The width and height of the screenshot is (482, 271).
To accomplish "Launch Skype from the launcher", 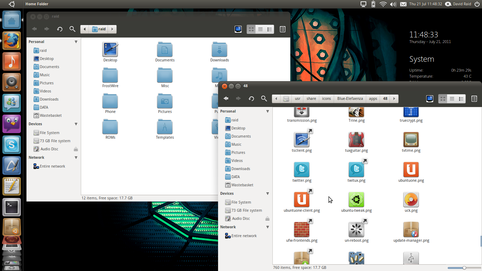I will pos(12,145).
